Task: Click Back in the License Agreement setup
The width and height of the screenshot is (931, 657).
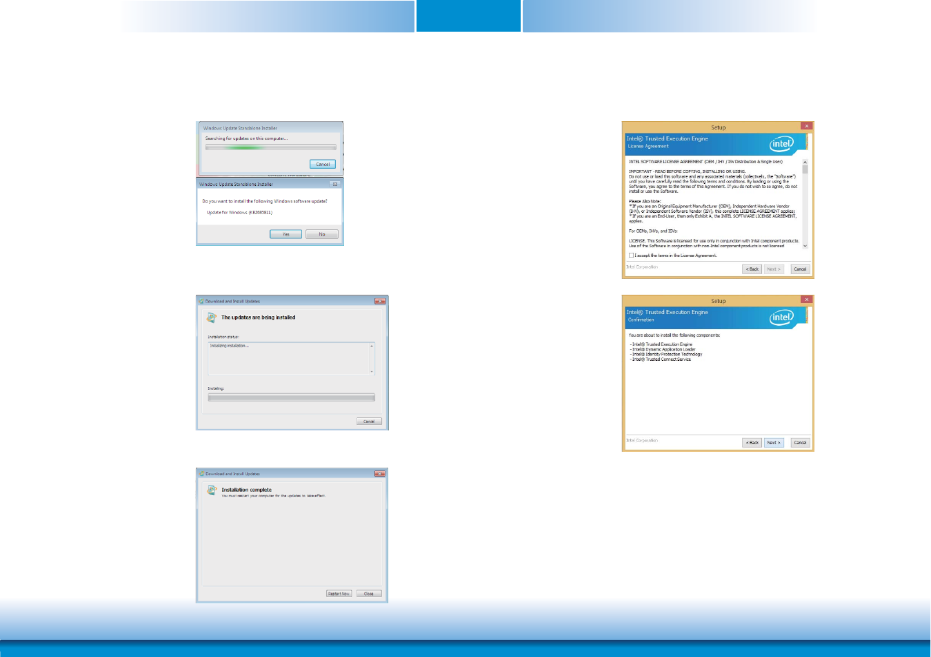Action: (x=752, y=269)
